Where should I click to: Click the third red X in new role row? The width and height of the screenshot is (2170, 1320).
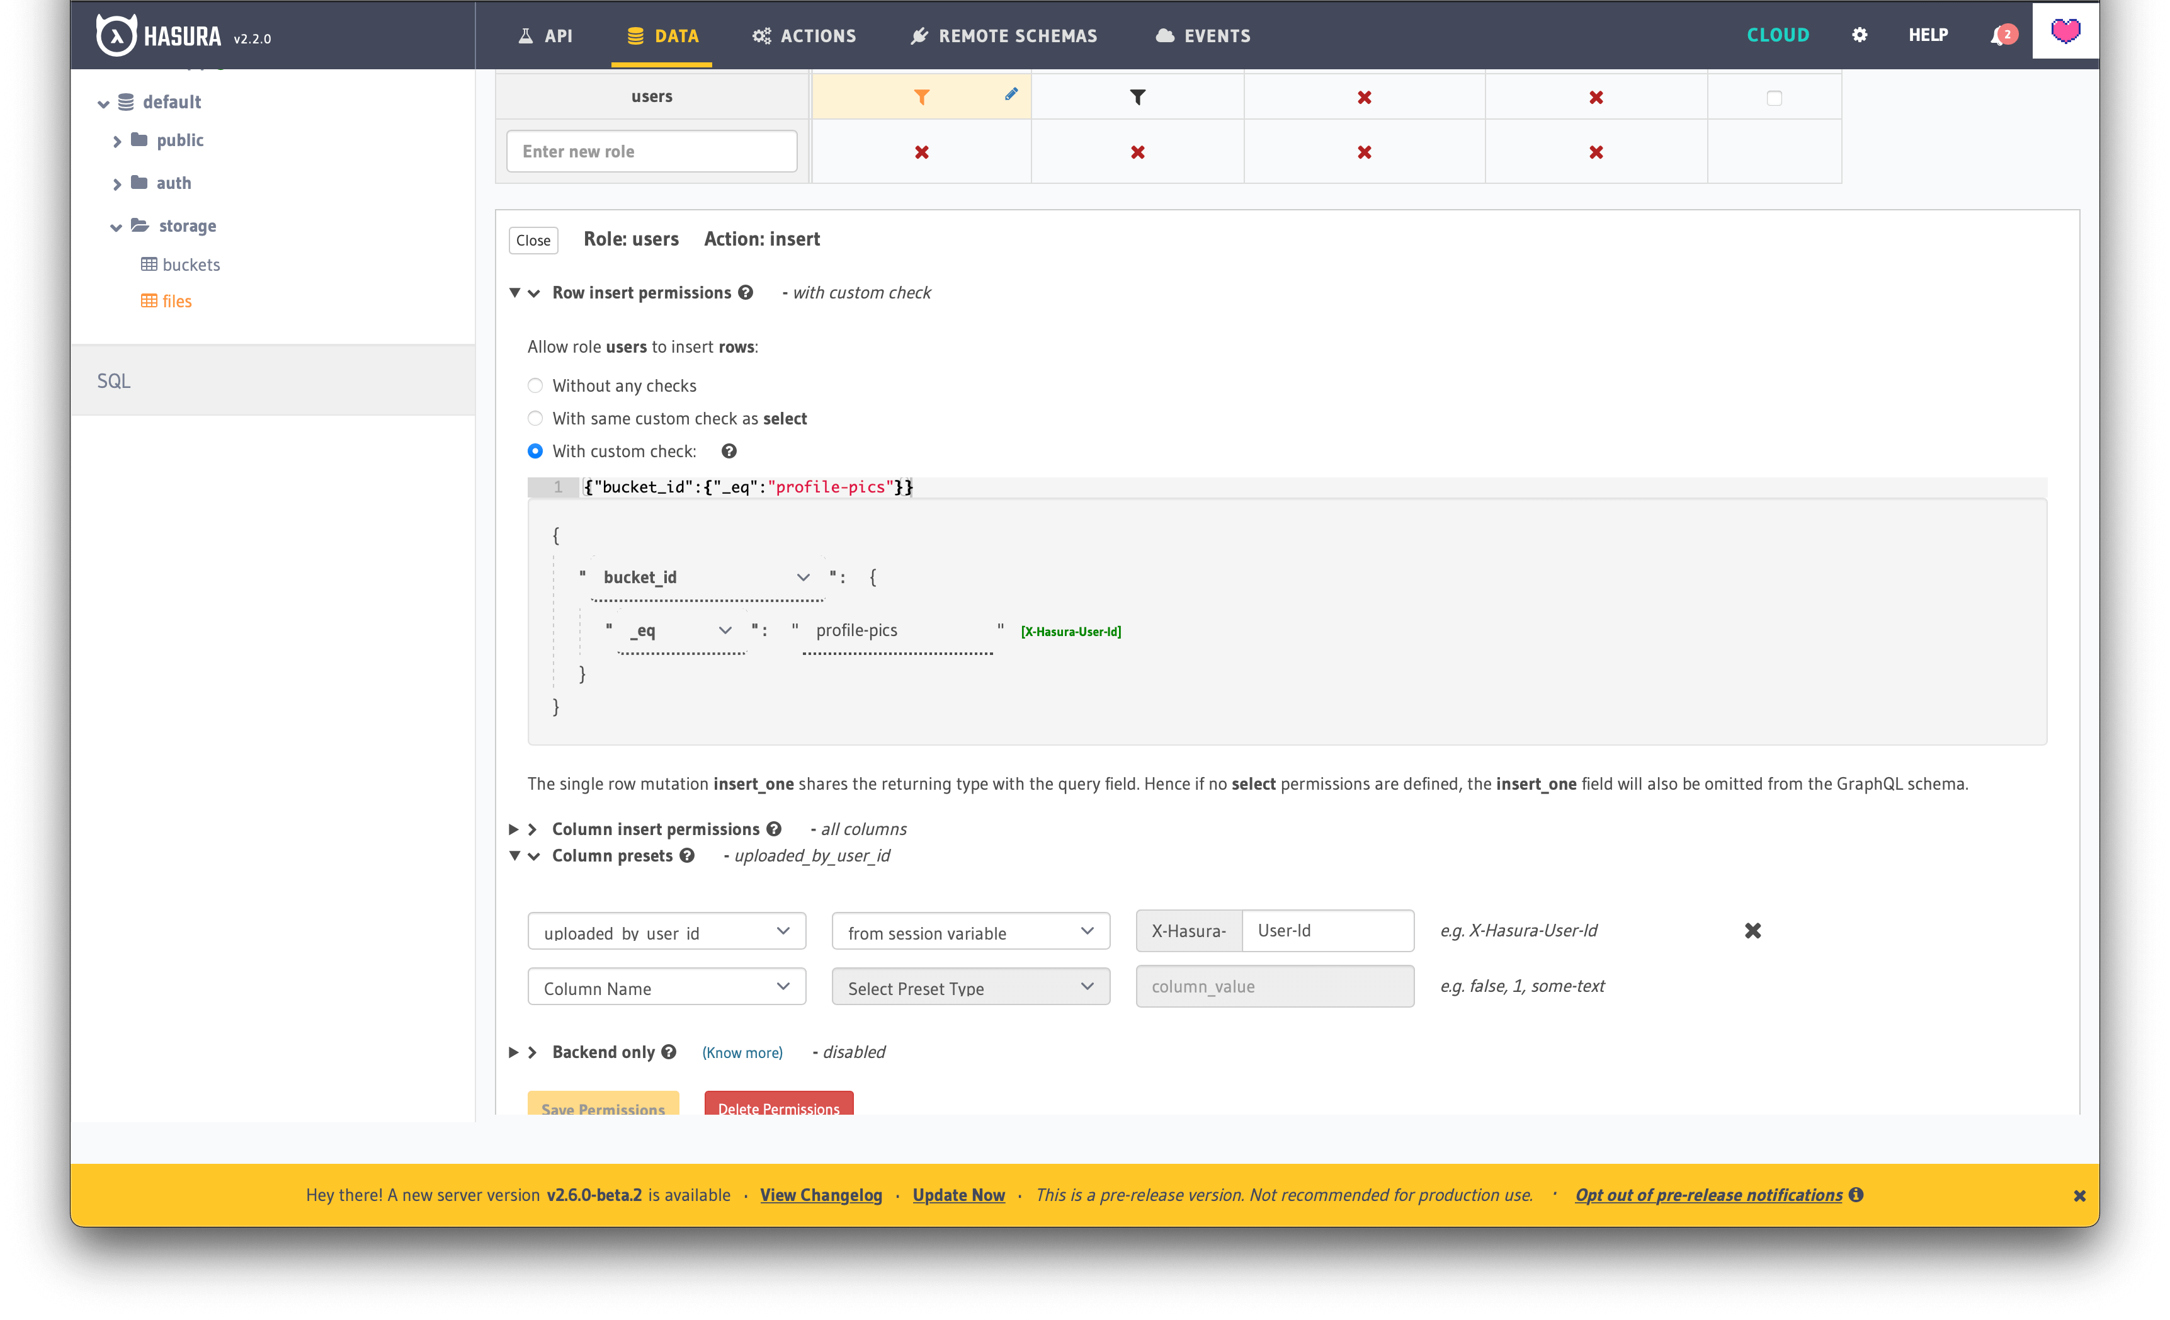tap(1364, 152)
